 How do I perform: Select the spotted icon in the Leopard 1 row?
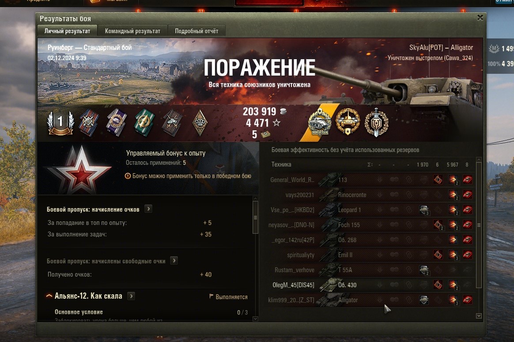[x=424, y=210]
